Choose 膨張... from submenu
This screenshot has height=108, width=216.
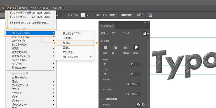point(75,43)
